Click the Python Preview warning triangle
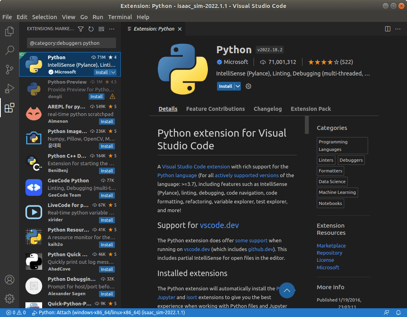The width and height of the screenshot is (407, 317). click(x=112, y=97)
